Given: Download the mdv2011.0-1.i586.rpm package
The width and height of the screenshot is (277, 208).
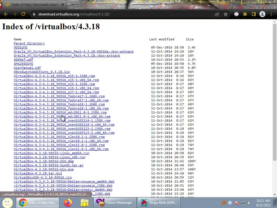Looking at the screenshot, I should coord(60,112).
